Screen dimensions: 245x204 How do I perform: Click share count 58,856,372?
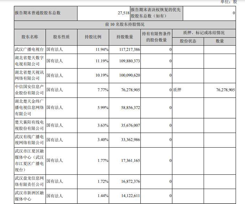tap(130, 108)
